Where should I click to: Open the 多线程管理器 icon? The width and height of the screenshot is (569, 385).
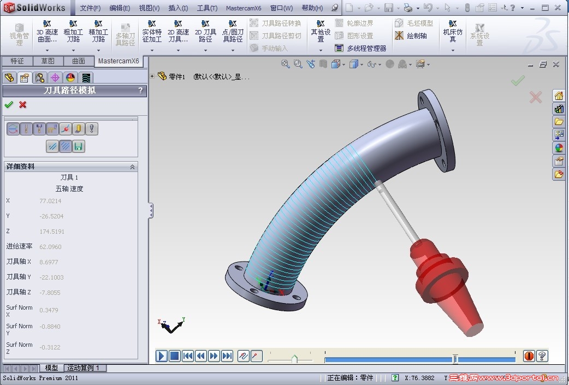point(339,48)
